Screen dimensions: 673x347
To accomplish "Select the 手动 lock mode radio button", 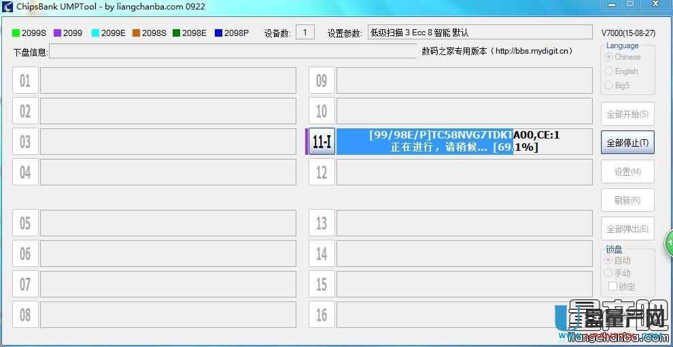I will tap(608, 273).
